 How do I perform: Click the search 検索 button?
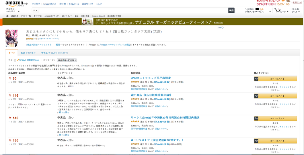(231, 10)
